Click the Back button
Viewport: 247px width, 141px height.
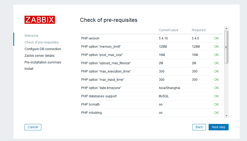coord(199,127)
